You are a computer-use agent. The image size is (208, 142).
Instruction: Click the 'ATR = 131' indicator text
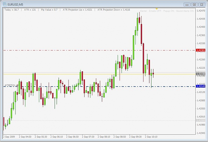30,10
